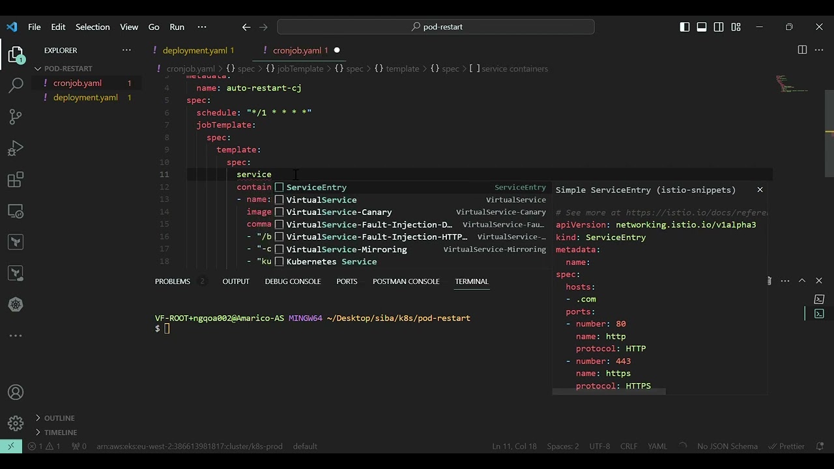Open the Run menu
The image size is (834, 469).
tap(177, 27)
